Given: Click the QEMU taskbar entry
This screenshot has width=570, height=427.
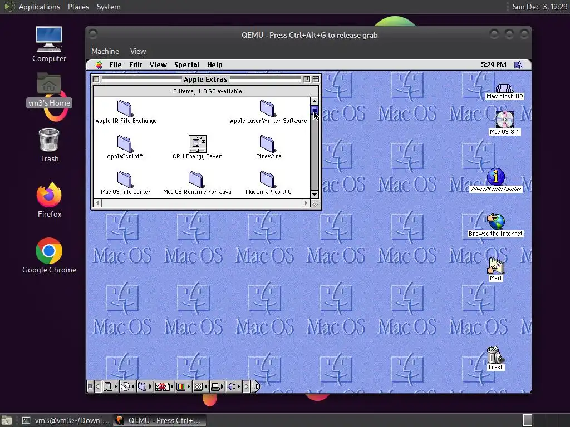Looking at the screenshot, I should click(159, 420).
